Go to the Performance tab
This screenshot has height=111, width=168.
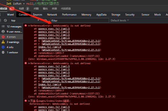tap(69, 14)
